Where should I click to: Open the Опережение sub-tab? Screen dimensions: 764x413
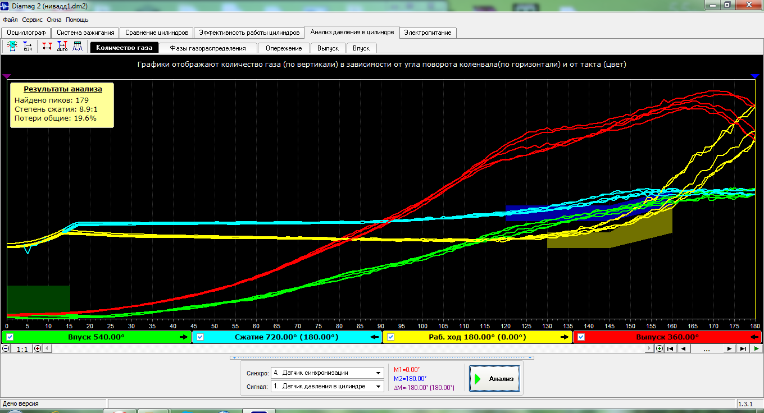pyautogui.click(x=284, y=48)
